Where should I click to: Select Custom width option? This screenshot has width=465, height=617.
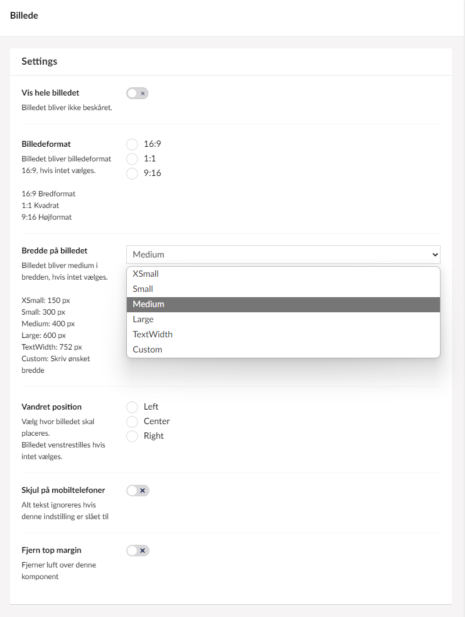tap(147, 350)
